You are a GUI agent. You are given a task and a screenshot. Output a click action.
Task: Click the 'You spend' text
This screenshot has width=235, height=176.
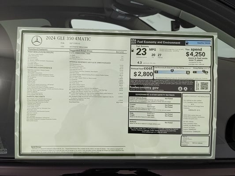pyautogui.click(x=194, y=49)
